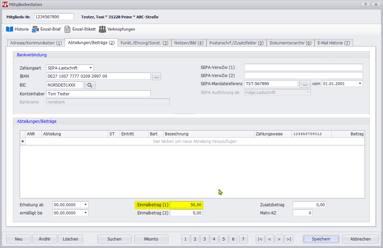
Task: Click the Einmalbetrag (1) amount field
Action: click(x=186, y=205)
